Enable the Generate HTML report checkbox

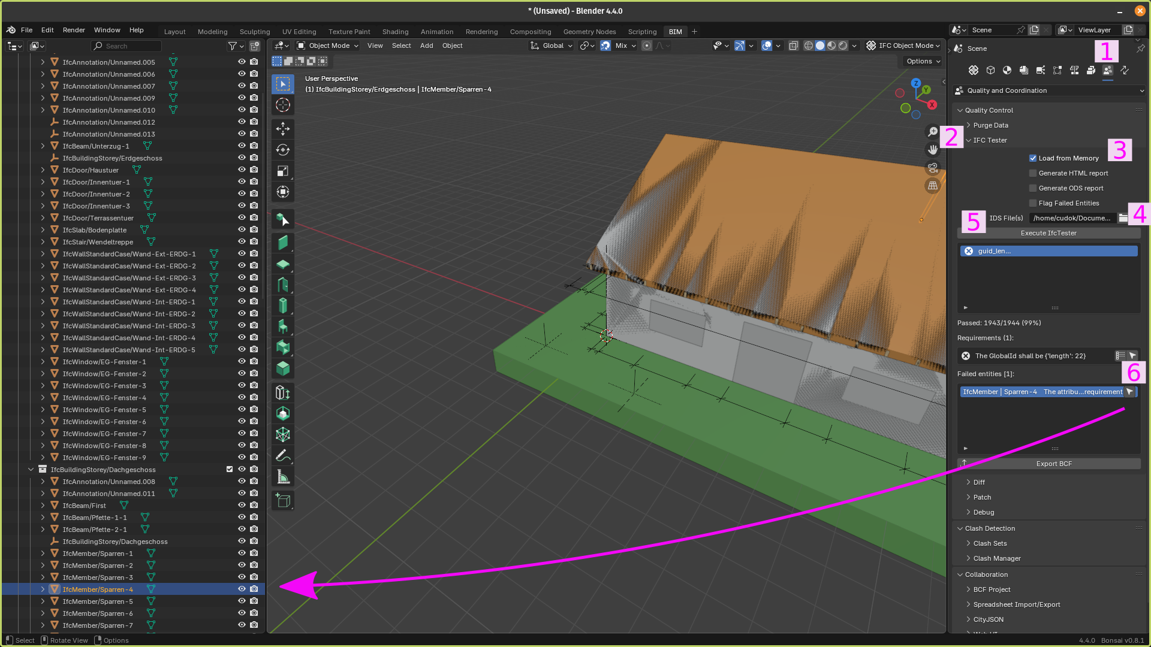(1033, 173)
